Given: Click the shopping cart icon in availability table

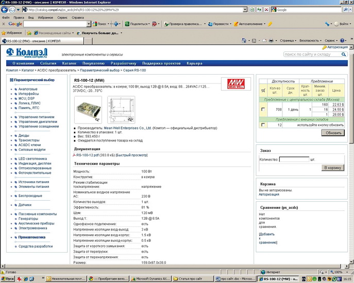Looking at the screenshot, I should 263,91.
